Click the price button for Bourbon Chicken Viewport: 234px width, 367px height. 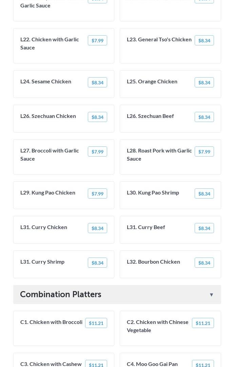[204, 263]
